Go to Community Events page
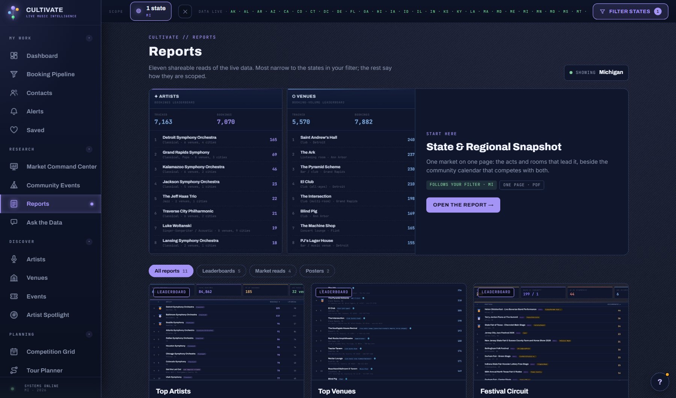The width and height of the screenshot is (676, 398). (50, 185)
